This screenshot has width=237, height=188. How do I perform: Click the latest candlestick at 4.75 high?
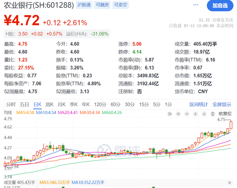coord(231,125)
